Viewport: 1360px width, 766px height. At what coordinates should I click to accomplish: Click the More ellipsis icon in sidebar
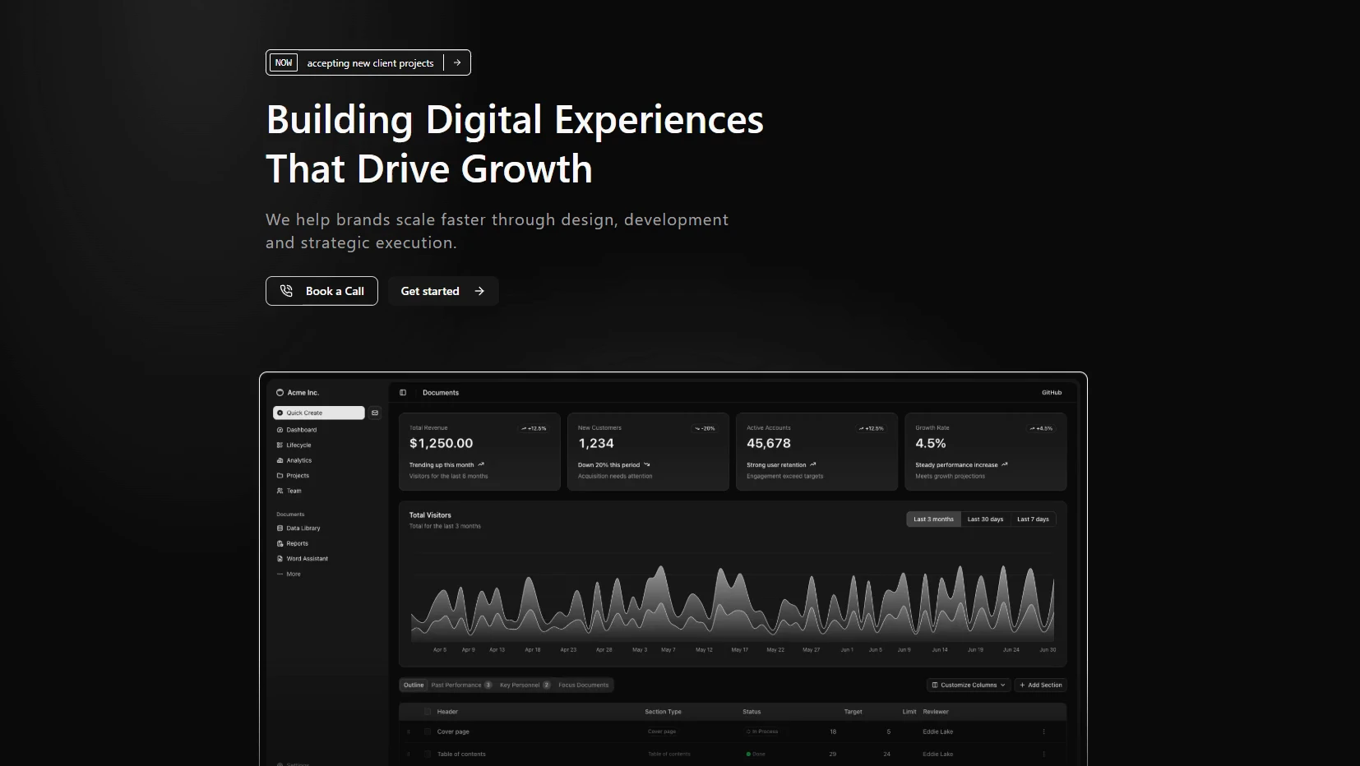(280, 574)
